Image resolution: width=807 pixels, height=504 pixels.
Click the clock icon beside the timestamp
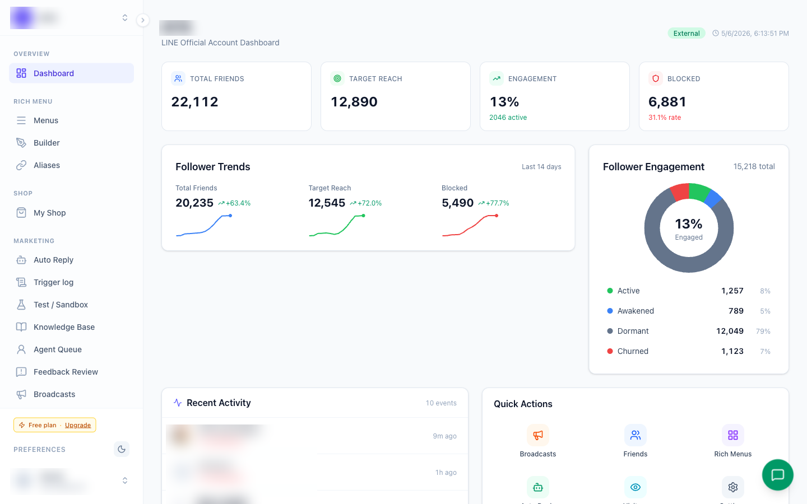pos(716,34)
